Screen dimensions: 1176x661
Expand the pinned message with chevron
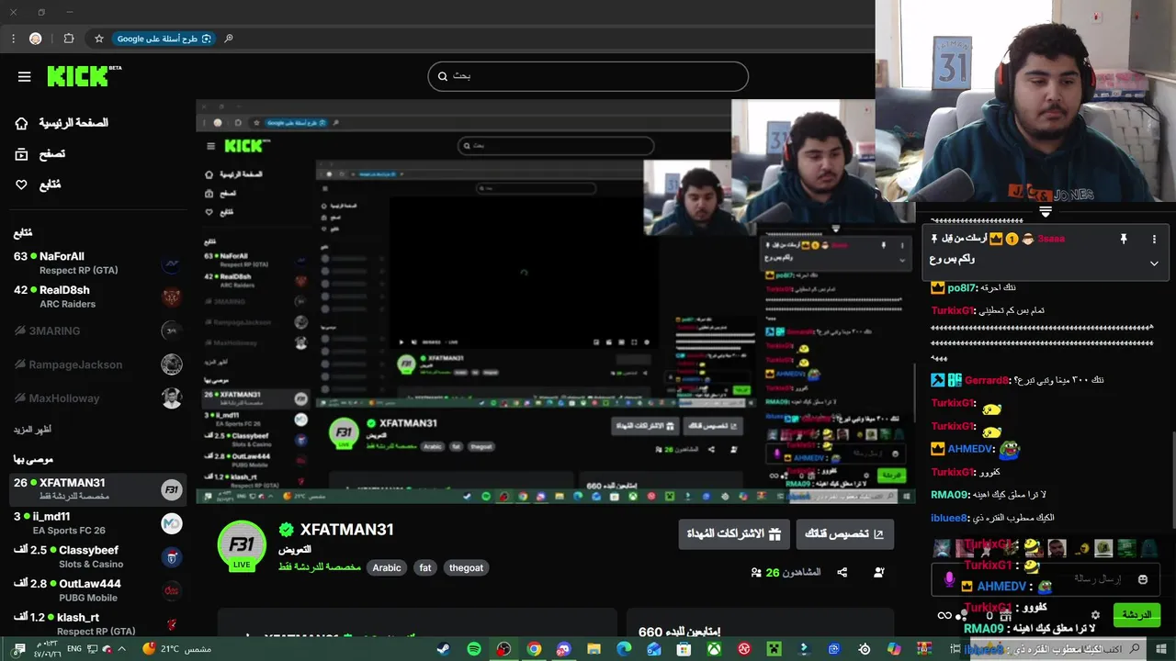(1154, 263)
